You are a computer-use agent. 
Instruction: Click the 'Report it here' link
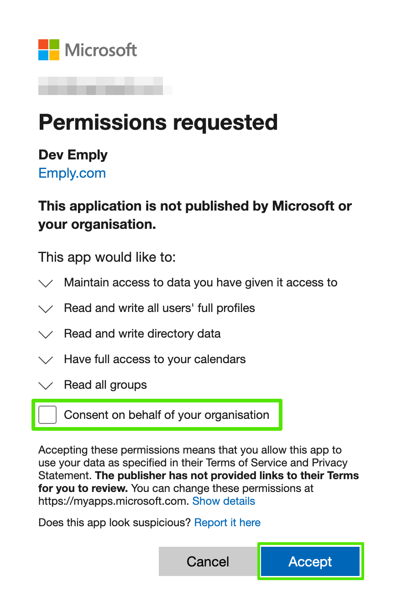click(227, 523)
